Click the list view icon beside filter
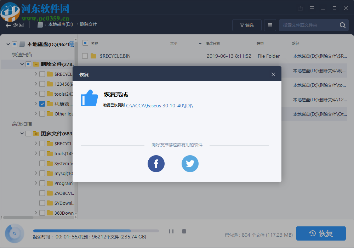This screenshot has width=354, height=248. tap(270, 25)
